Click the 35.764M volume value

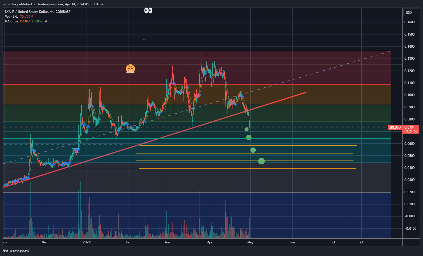(x=27, y=17)
